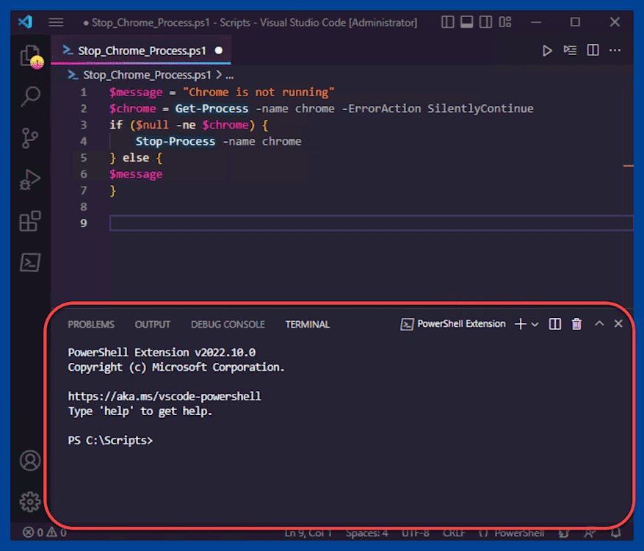Toggle the primary sidebar layout button
The width and height of the screenshot is (644, 551).
tap(447, 22)
